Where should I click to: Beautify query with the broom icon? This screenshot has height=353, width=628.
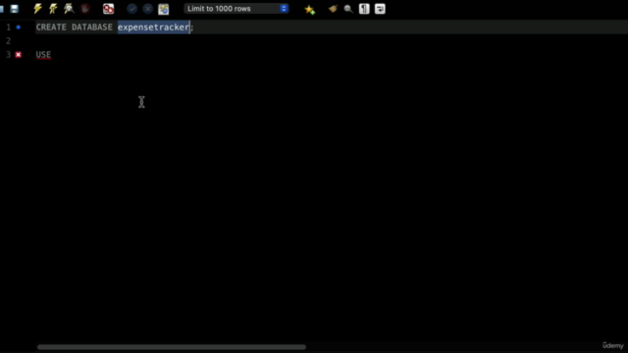(333, 9)
